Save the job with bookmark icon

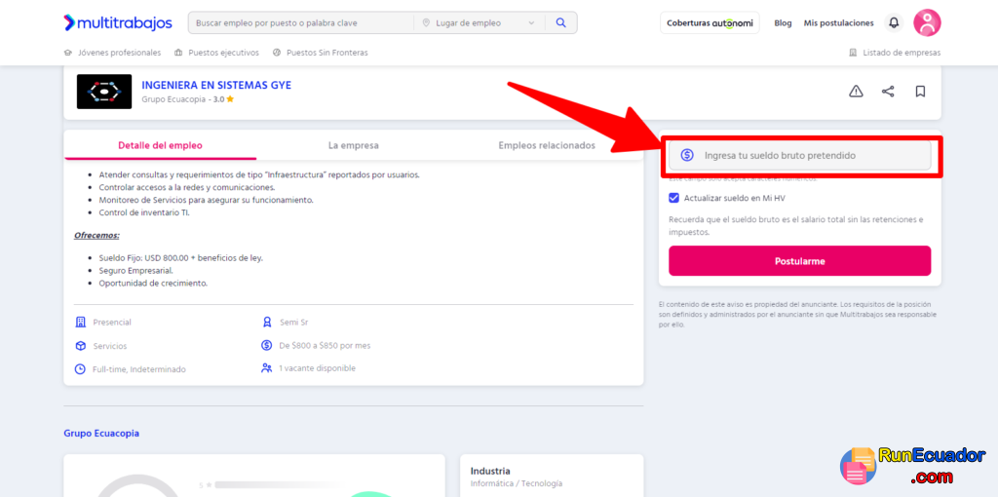[920, 92]
